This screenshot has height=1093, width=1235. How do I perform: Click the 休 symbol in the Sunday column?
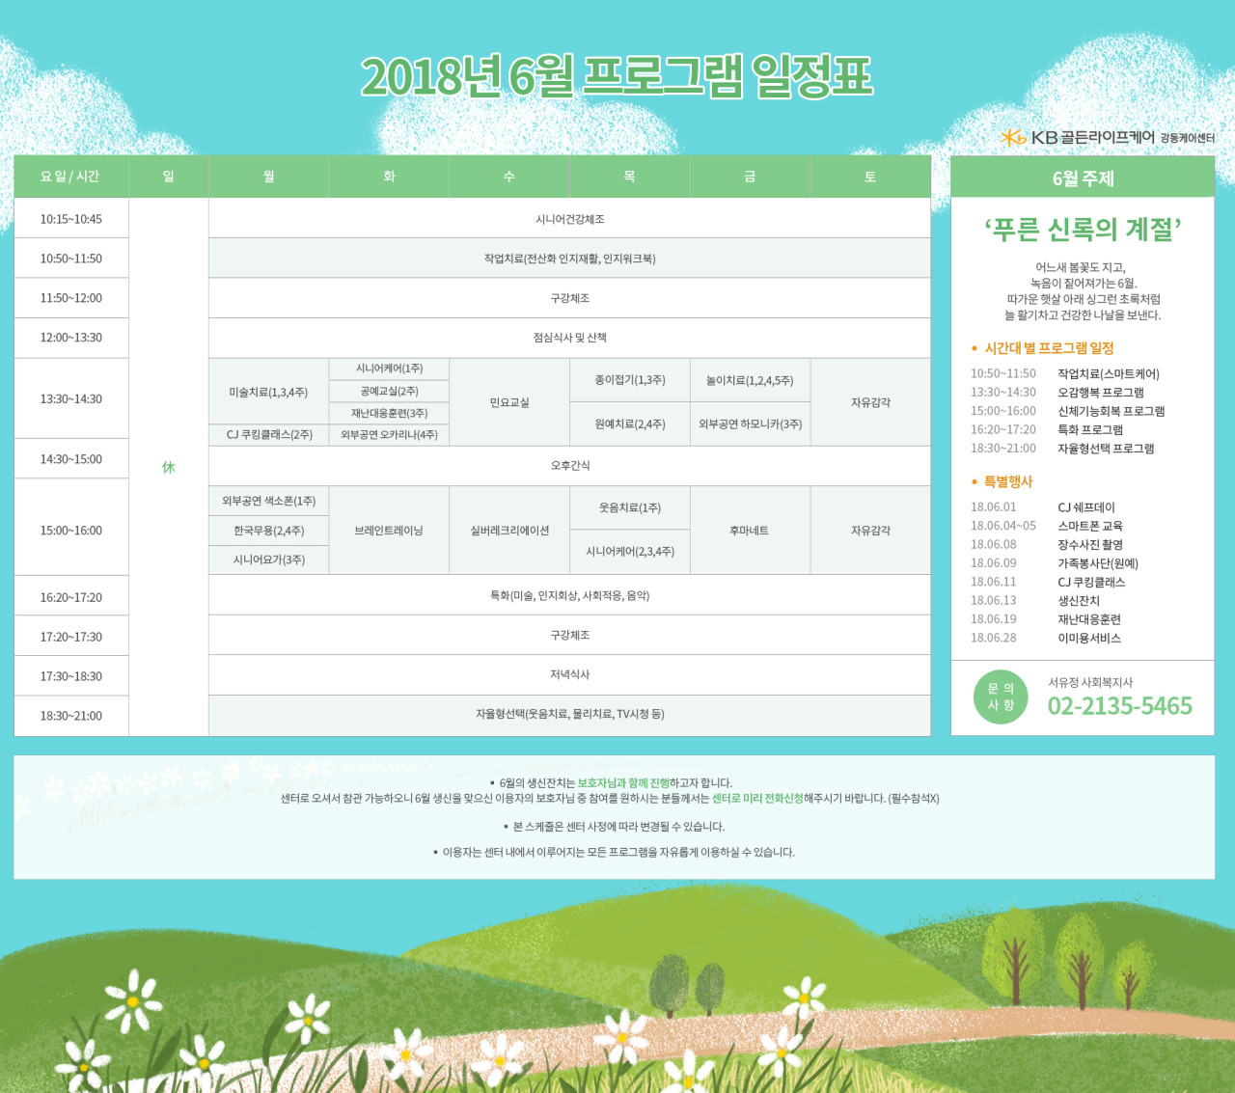(x=169, y=467)
